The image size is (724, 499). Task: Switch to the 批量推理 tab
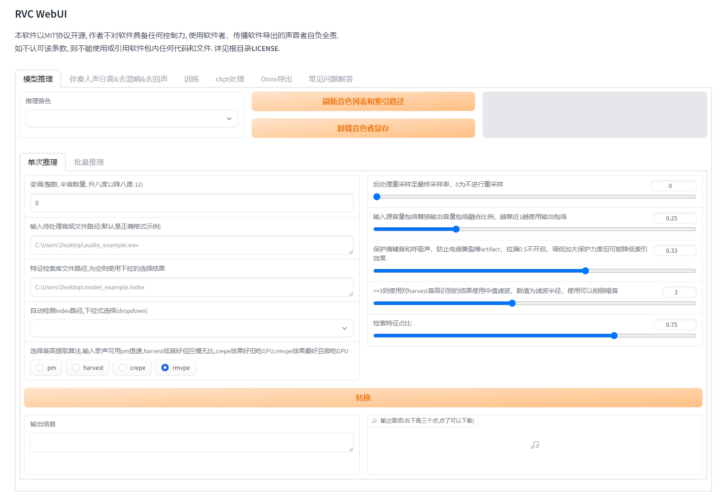[x=89, y=162]
